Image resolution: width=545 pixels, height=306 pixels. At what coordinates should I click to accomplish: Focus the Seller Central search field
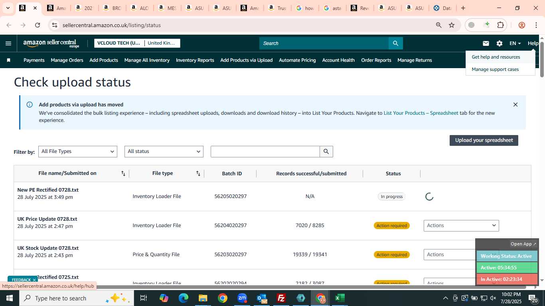[x=324, y=43]
